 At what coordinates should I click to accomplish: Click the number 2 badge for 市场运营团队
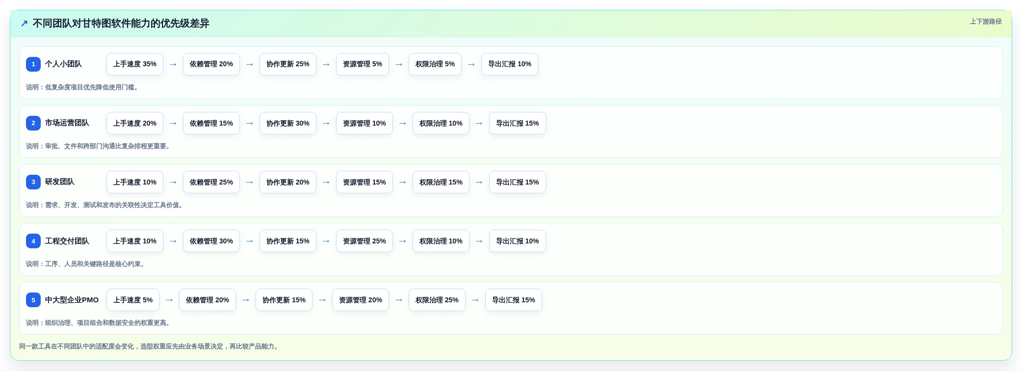(33, 123)
